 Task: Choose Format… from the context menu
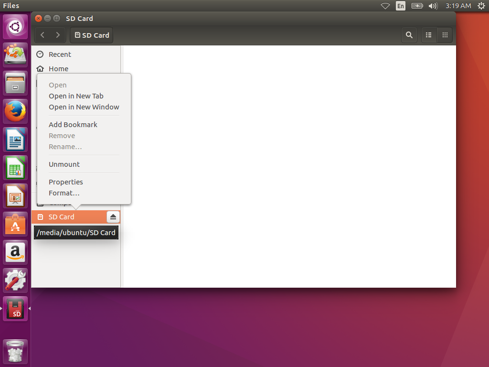64,193
